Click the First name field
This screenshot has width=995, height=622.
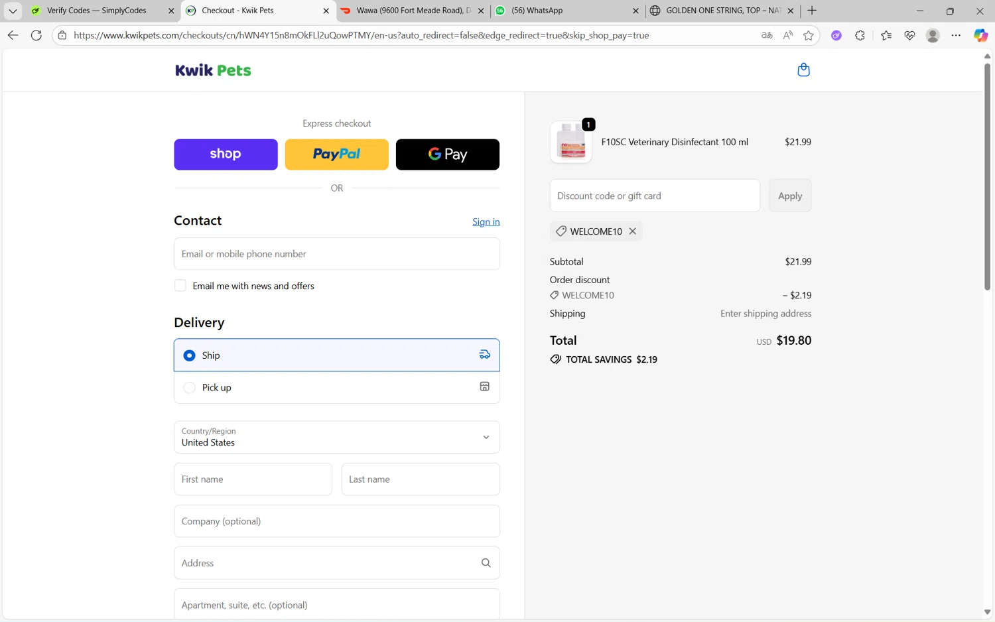coord(253,479)
